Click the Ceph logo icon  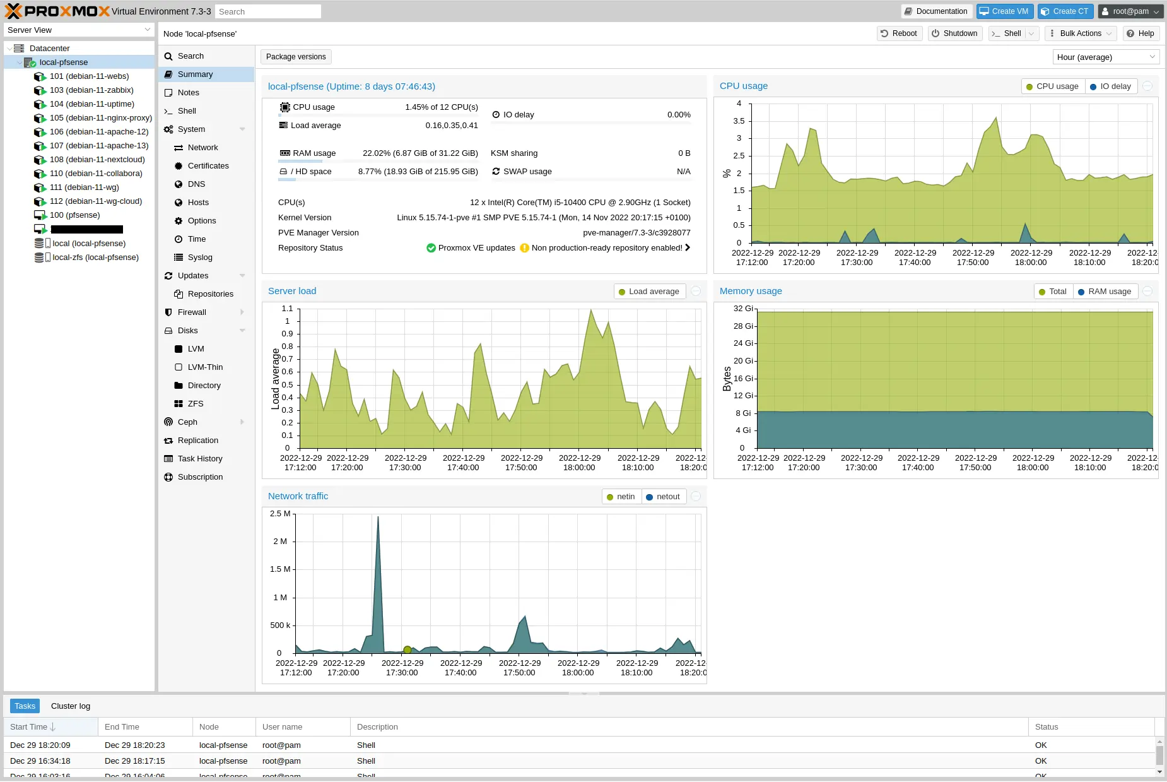pos(168,422)
